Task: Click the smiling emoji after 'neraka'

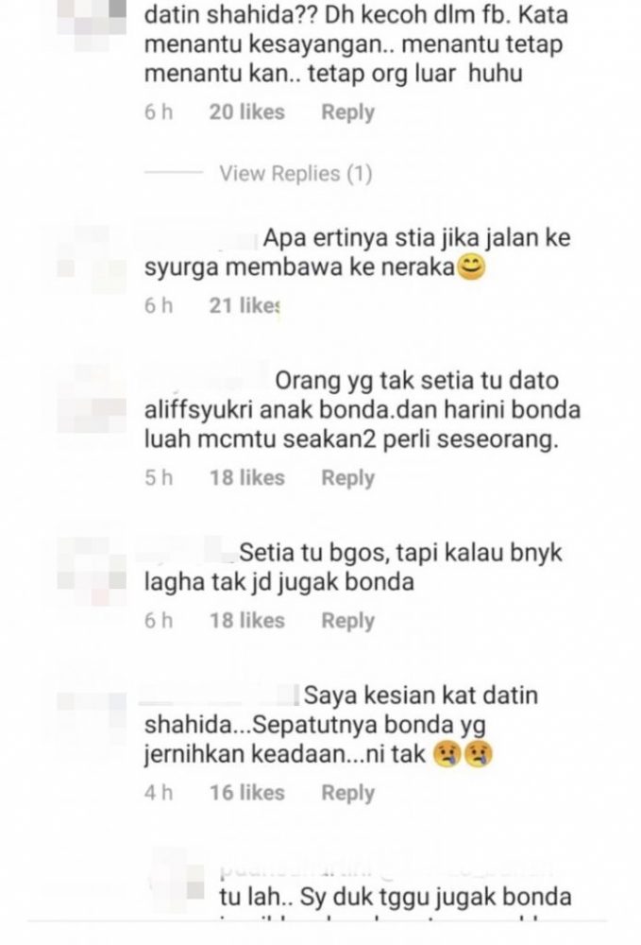Action: point(471,267)
